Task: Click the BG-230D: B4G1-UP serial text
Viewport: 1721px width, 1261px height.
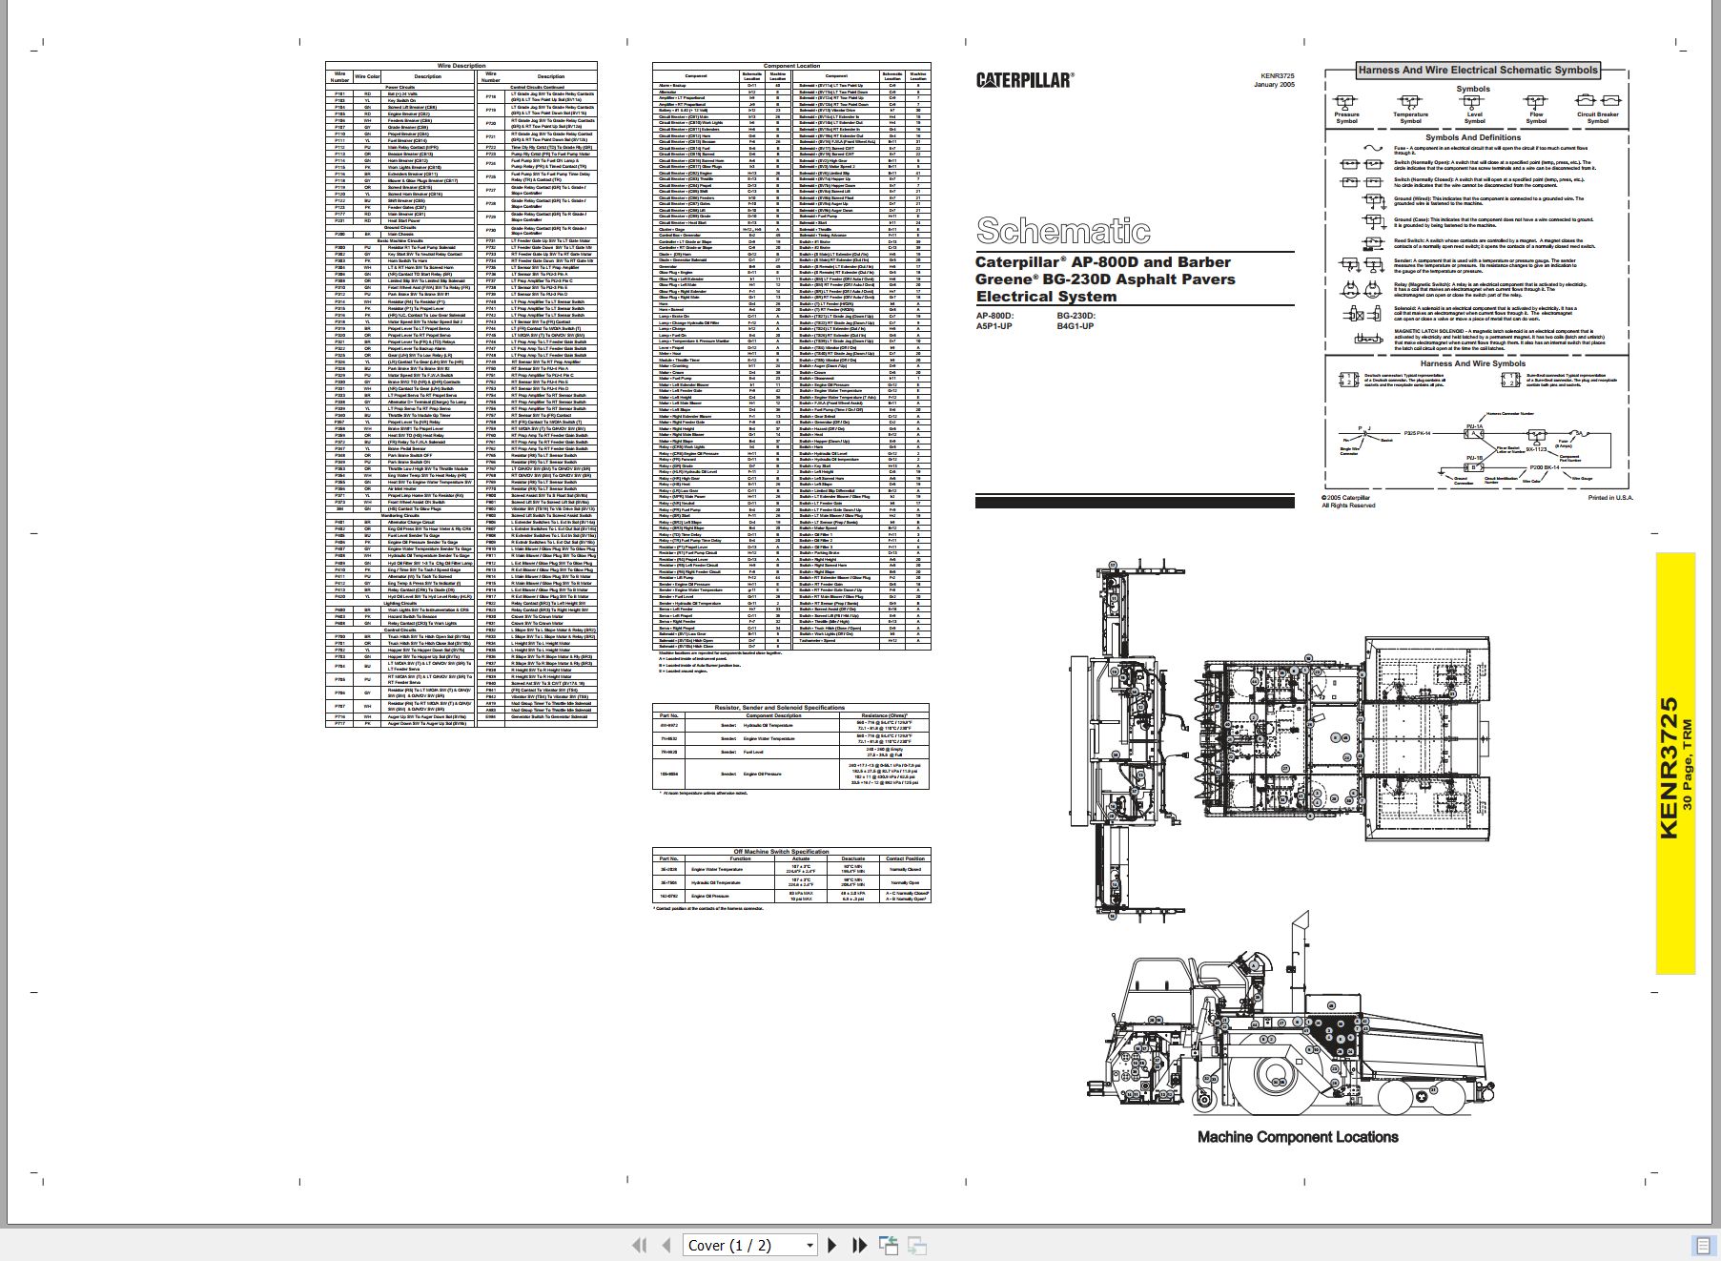Action: coord(1076,320)
